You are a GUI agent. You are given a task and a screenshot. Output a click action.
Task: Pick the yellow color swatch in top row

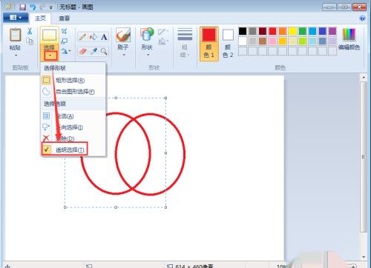pyautogui.click(x=292, y=31)
